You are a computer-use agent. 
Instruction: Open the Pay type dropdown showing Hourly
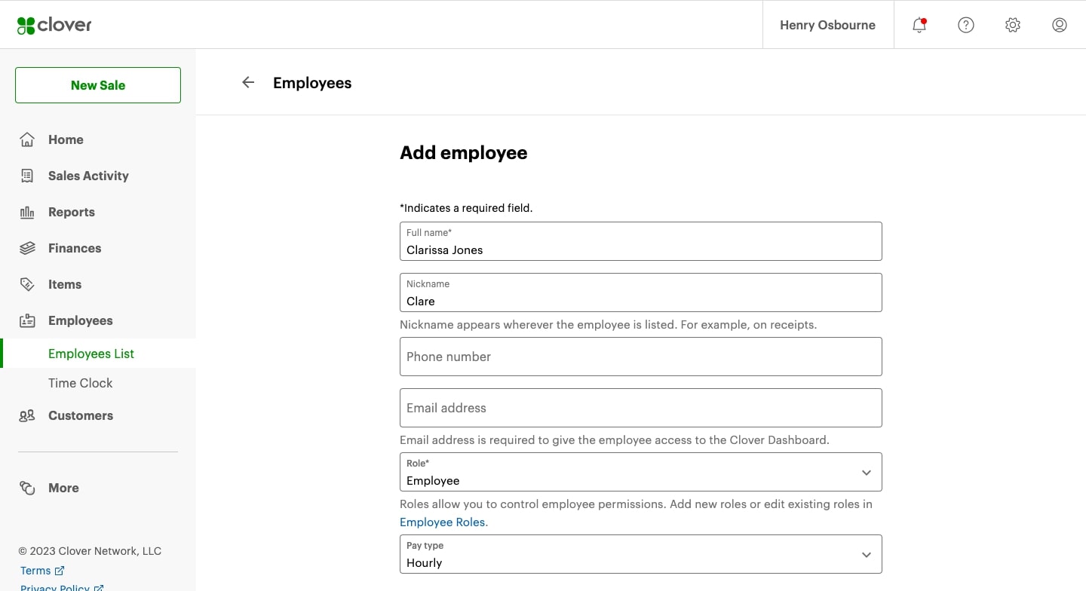[x=640, y=554]
